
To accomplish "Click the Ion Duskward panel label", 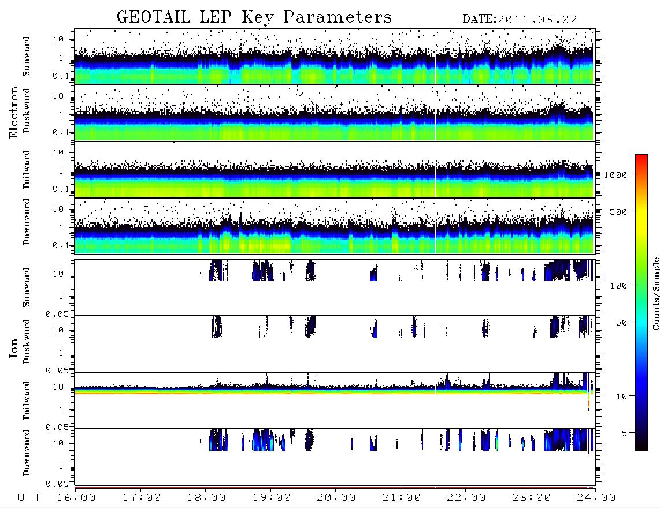I will [x=27, y=341].
